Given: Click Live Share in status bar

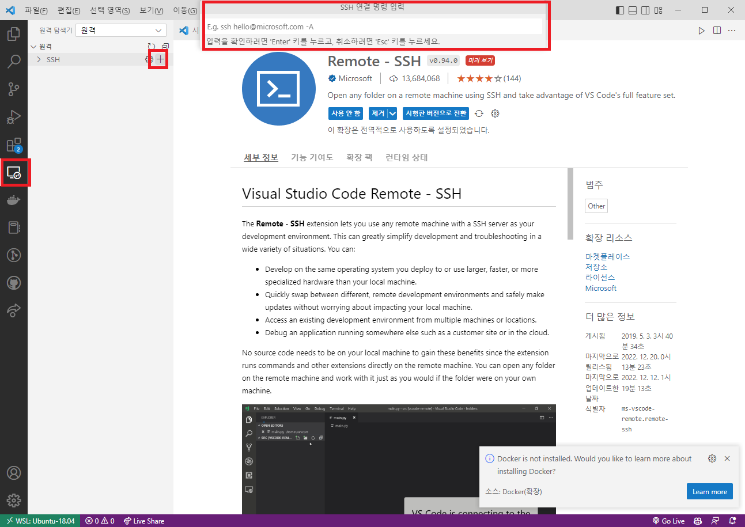Looking at the screenshot, I should click(144, 521).
